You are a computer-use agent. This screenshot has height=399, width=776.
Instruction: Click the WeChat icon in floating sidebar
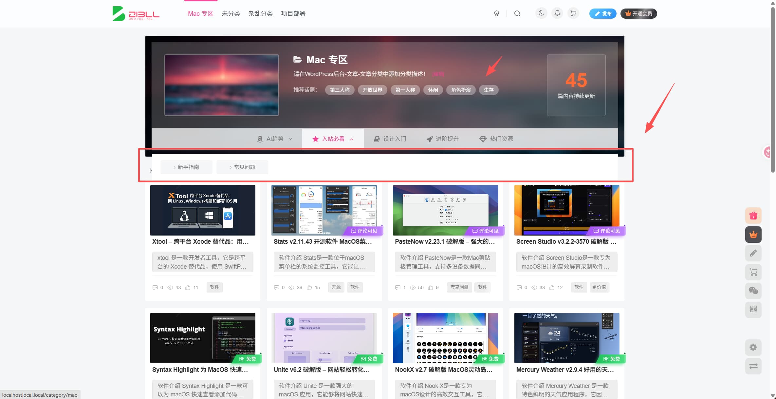[753, 291]
